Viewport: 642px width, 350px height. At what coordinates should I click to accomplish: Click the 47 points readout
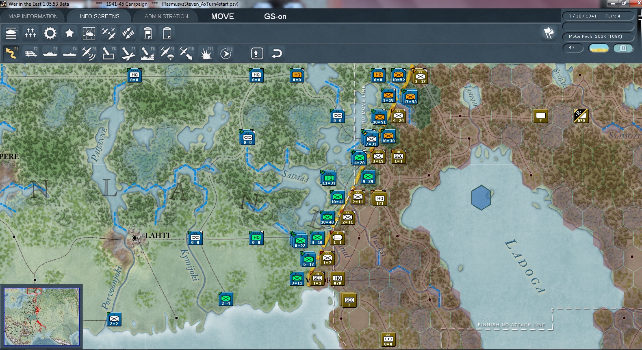[x=573, y=48]
